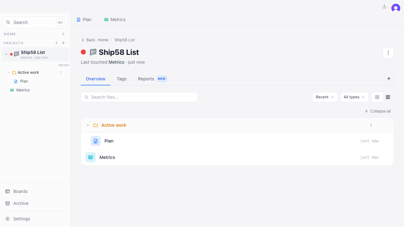
Task: Click Ship58 List in the breadcrumb
Action: tap(125, 40)
